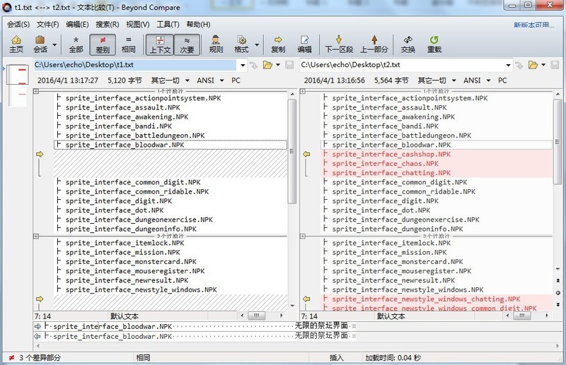Expand first collapsed section in right pane
The width and height of the screenshot is (566, 365).
pos(303,92)
